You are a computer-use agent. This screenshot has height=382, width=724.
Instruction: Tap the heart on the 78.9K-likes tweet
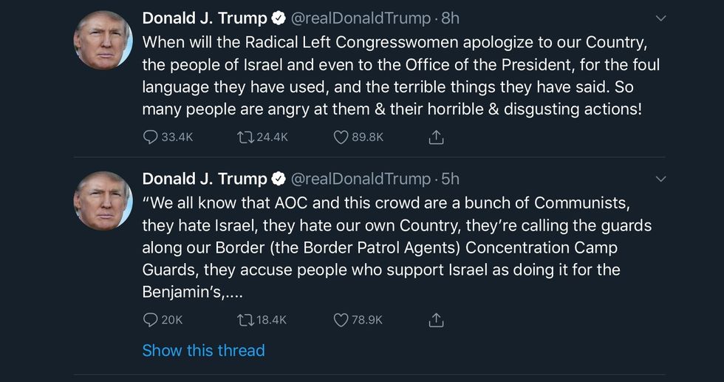click(x=341, y=319)
